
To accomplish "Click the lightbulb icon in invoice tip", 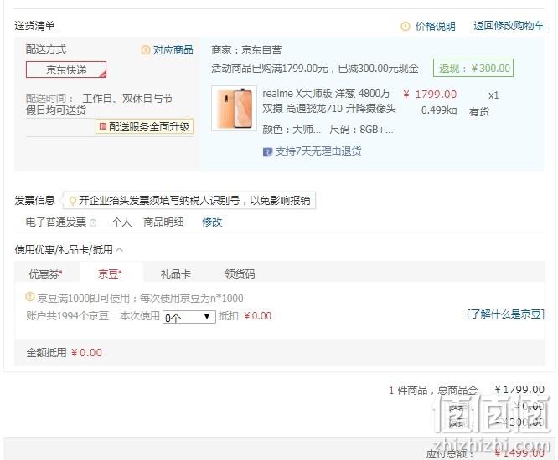I will point(72,201).
